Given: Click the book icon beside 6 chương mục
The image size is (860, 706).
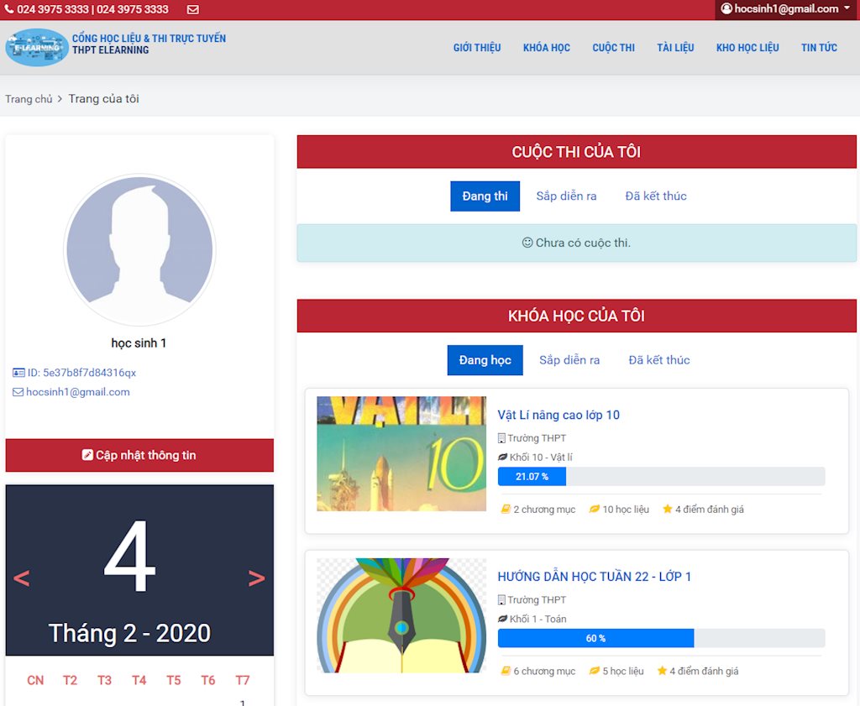Looking at the screenshot, I should click(506, 672).
